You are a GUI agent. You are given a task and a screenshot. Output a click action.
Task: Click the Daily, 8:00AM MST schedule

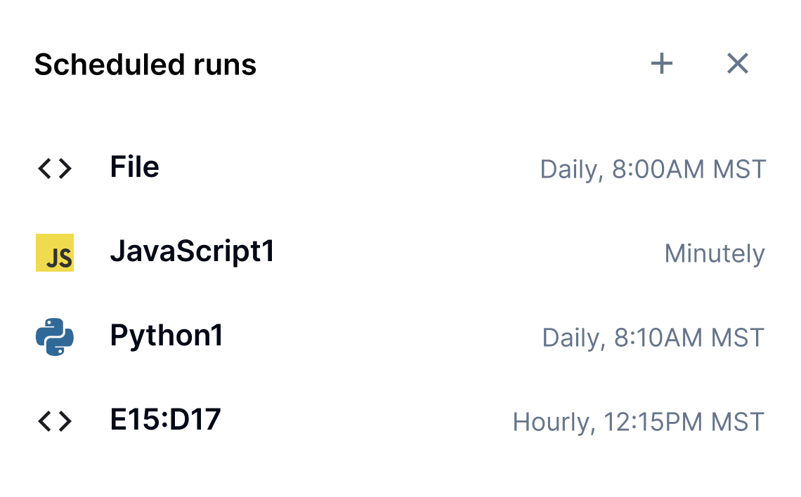pyautogui.click(x=652, y=170)
